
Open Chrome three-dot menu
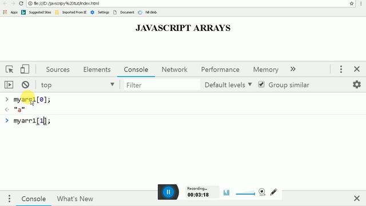coord(361,3)
